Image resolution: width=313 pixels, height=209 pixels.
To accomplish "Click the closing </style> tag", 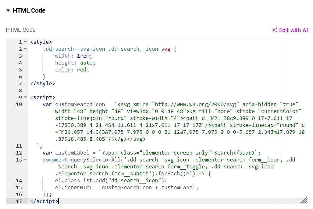I will 43,83.
